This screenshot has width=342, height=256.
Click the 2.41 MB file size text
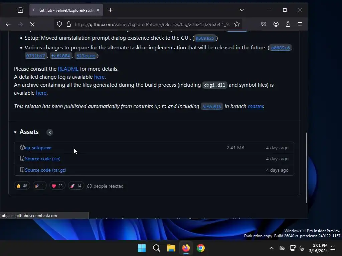click(x=235, y=148)
